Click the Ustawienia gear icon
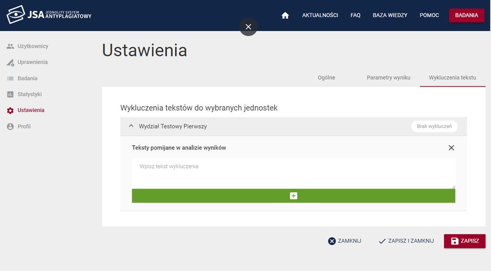The height and width of the screenshot is (271, 491). [11, 111]
